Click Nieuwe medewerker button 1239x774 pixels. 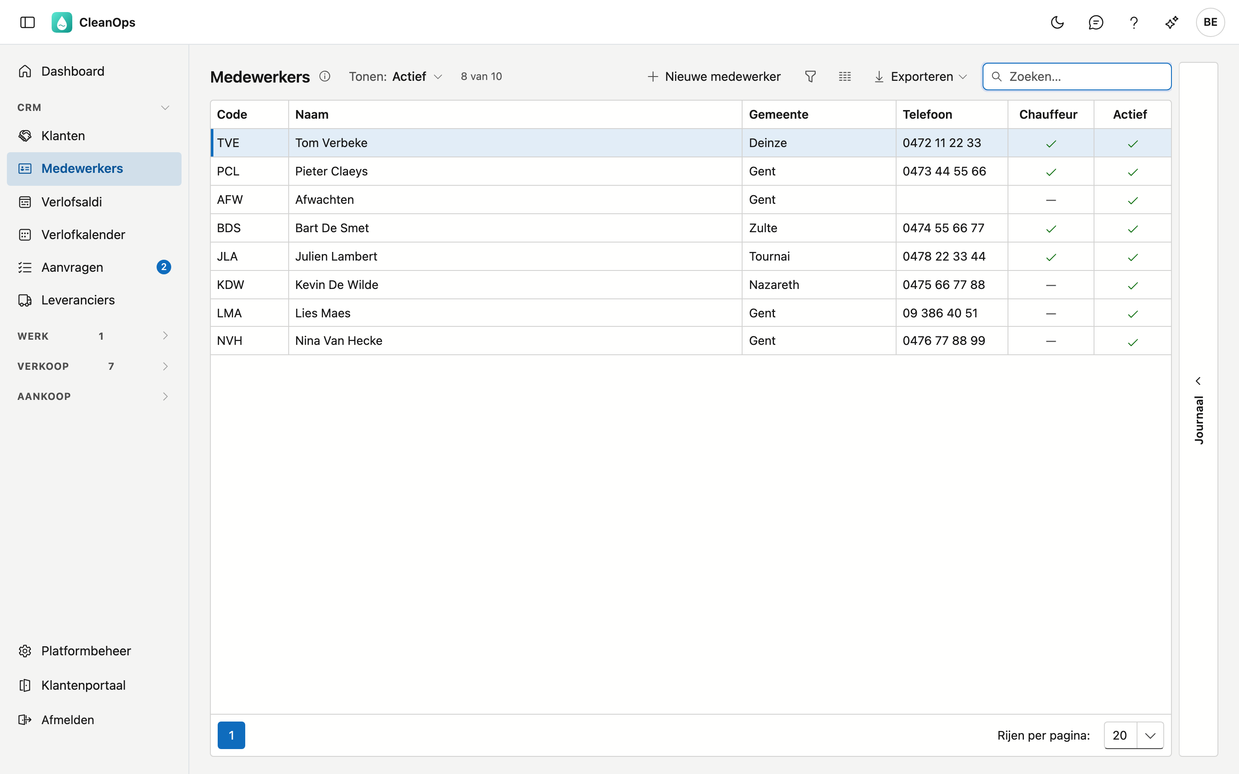[x=714, y=76]
